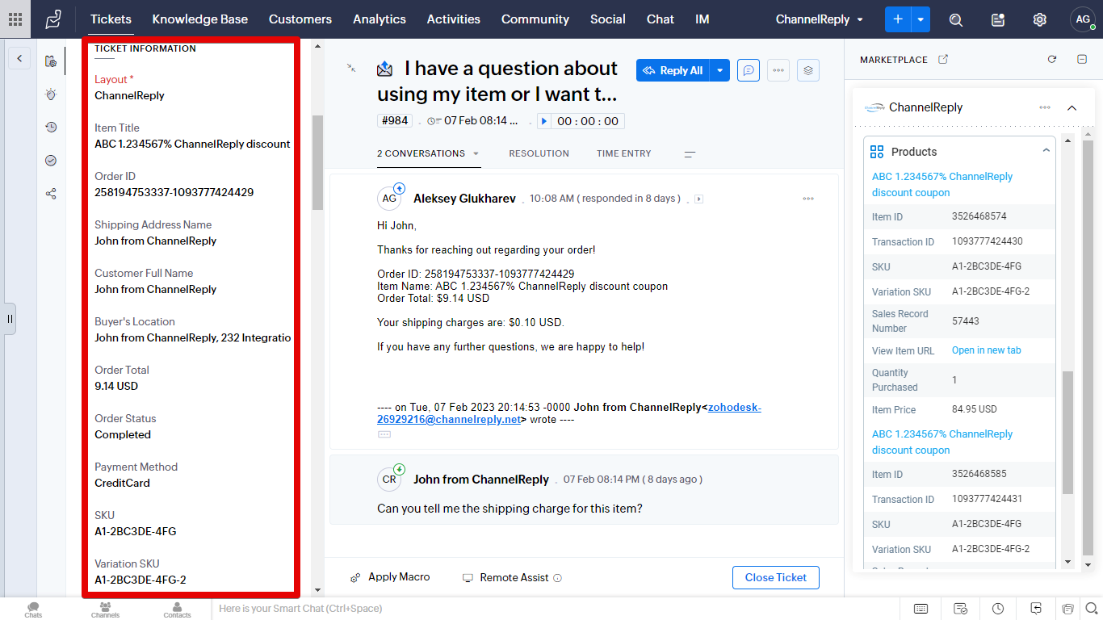Viewport: 1103px width, 620px height.
Task: Open options for Aleksey Glukharev's reply
Action: point(808,199)
